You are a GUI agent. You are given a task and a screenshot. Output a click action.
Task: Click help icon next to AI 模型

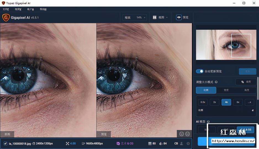pyautogui.click(x=208, y=122)
